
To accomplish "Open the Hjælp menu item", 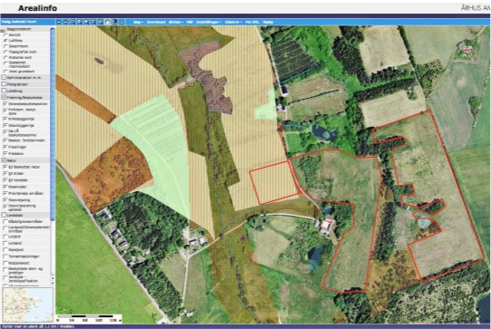I will click(268, 22).
